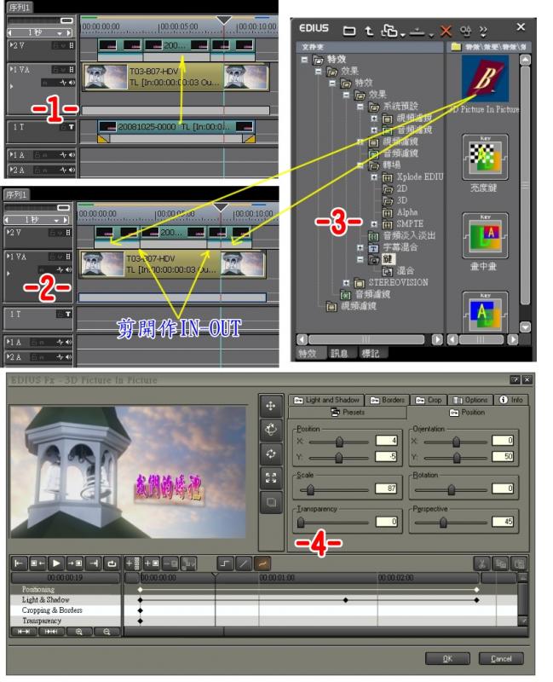Viewport: 553px width, 682px height.
Task: Switch to the 標記 tab in effect palette
Action: pos(370,353)
